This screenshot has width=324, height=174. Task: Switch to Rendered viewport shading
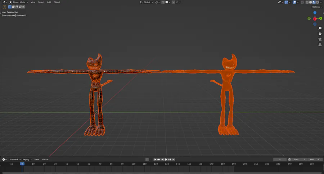[318, 2]
